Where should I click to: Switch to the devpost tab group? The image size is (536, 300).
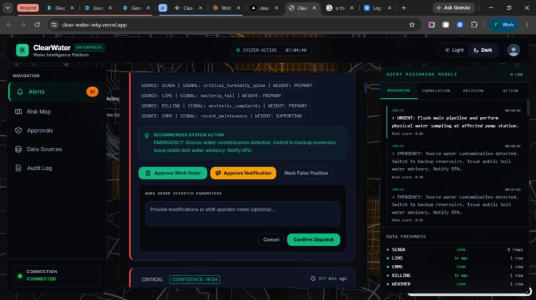pos(28,8)
